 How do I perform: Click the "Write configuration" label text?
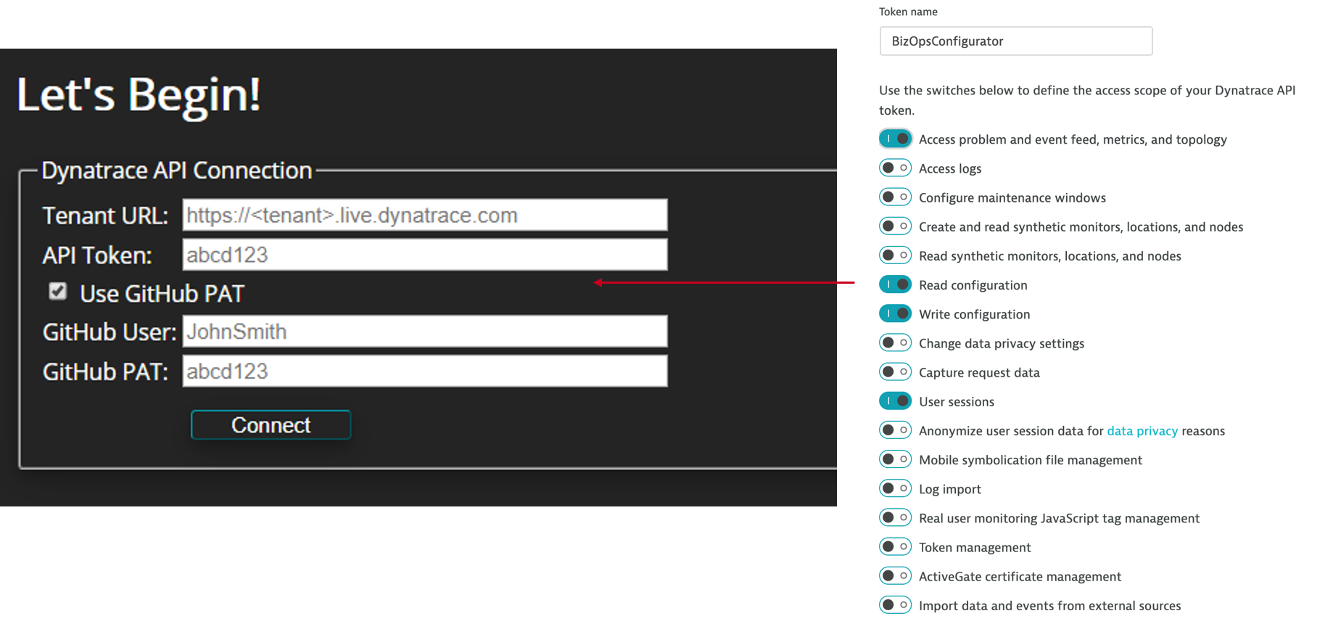[974, 314]
